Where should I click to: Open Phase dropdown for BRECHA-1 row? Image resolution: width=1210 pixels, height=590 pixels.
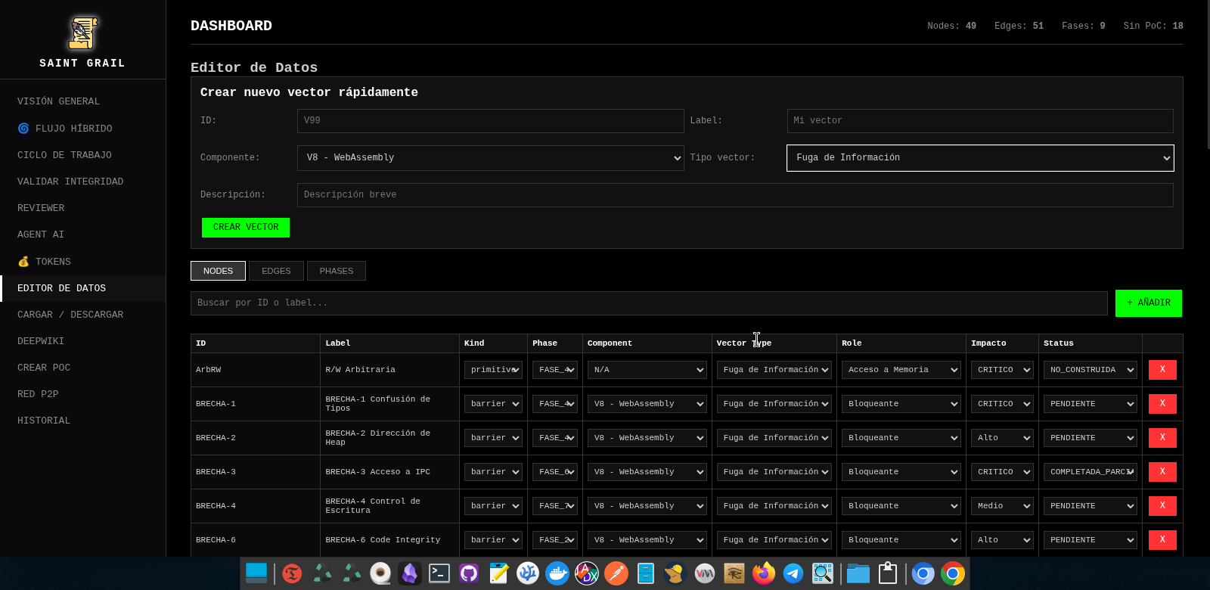(555, 404)
